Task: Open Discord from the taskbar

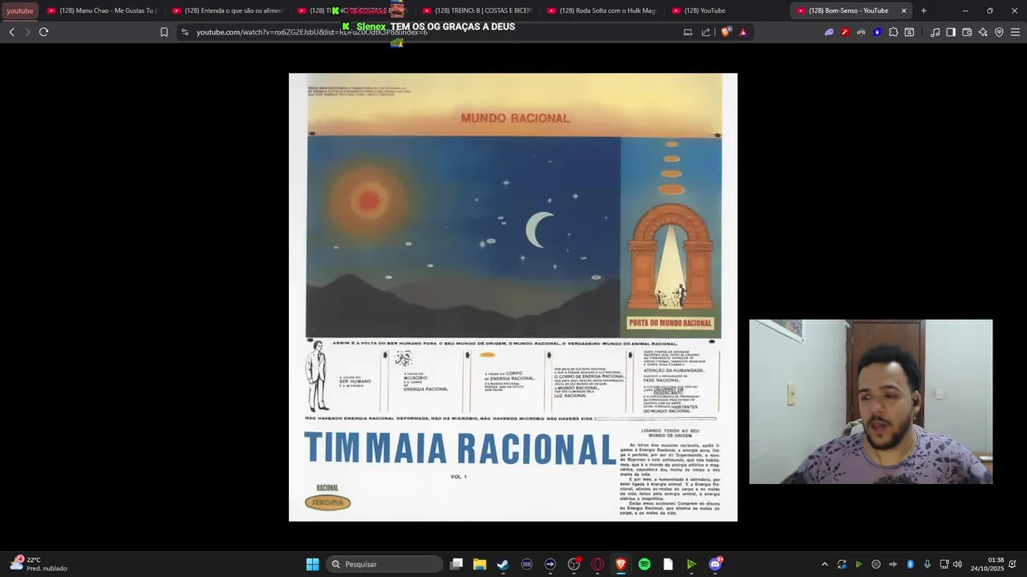Action: coord(715,564)
